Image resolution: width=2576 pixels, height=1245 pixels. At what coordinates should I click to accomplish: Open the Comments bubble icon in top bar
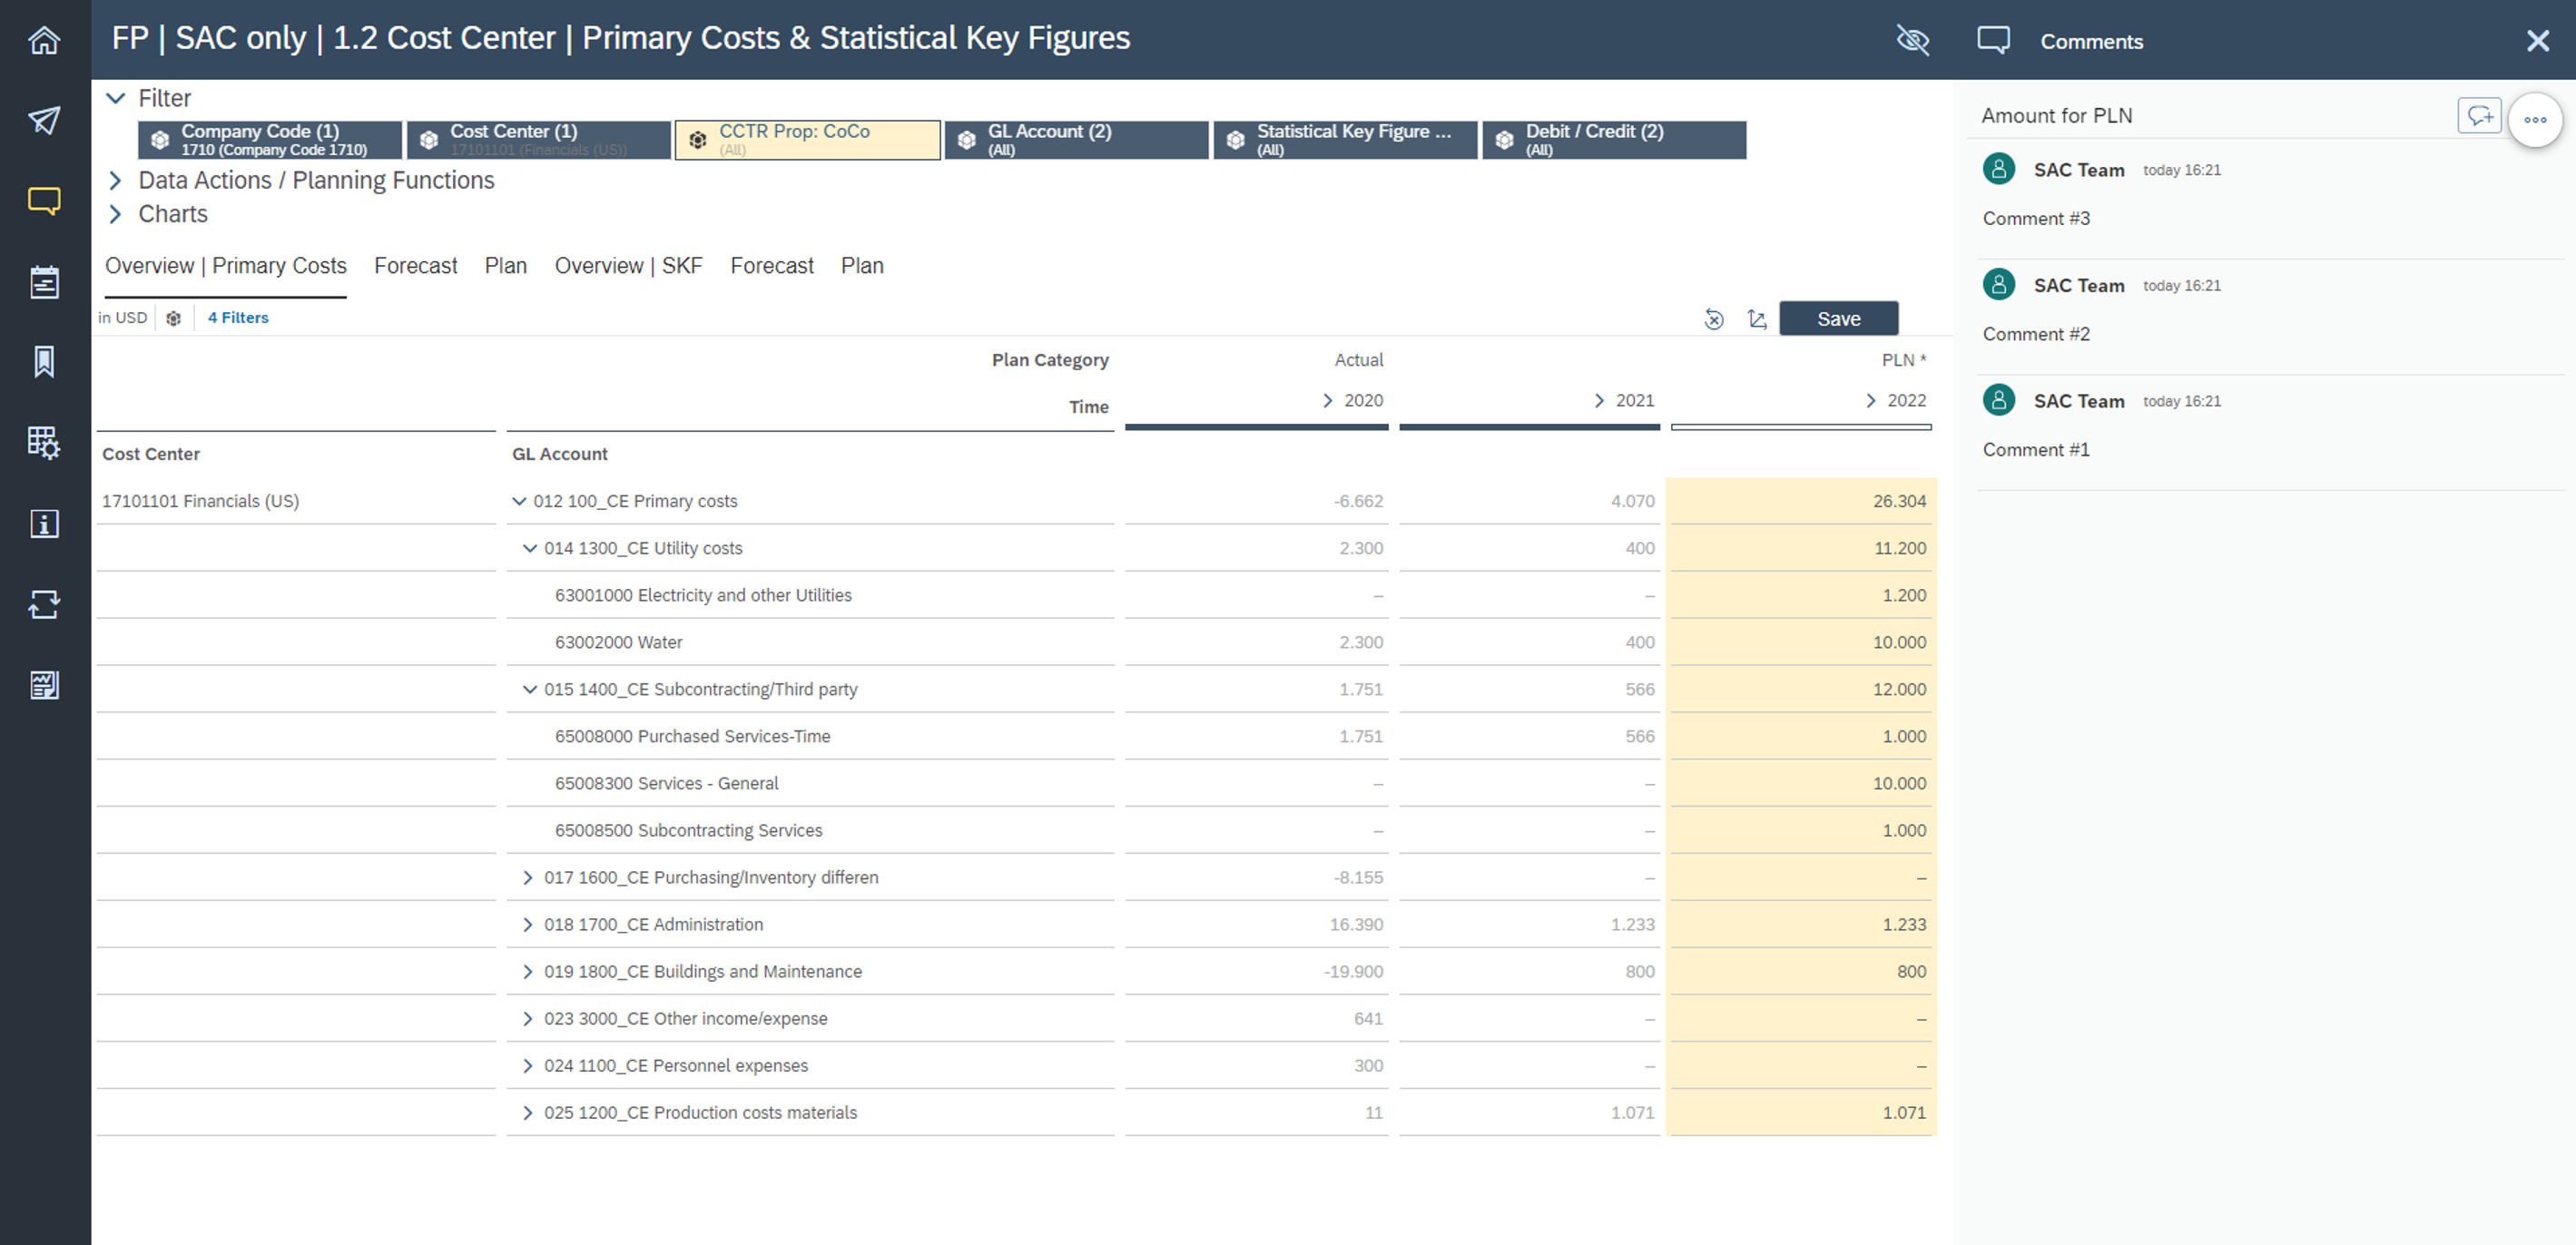pos(1994,40)
